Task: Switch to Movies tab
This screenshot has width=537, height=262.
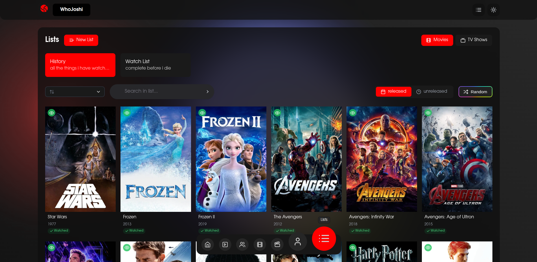Action: 437,40
